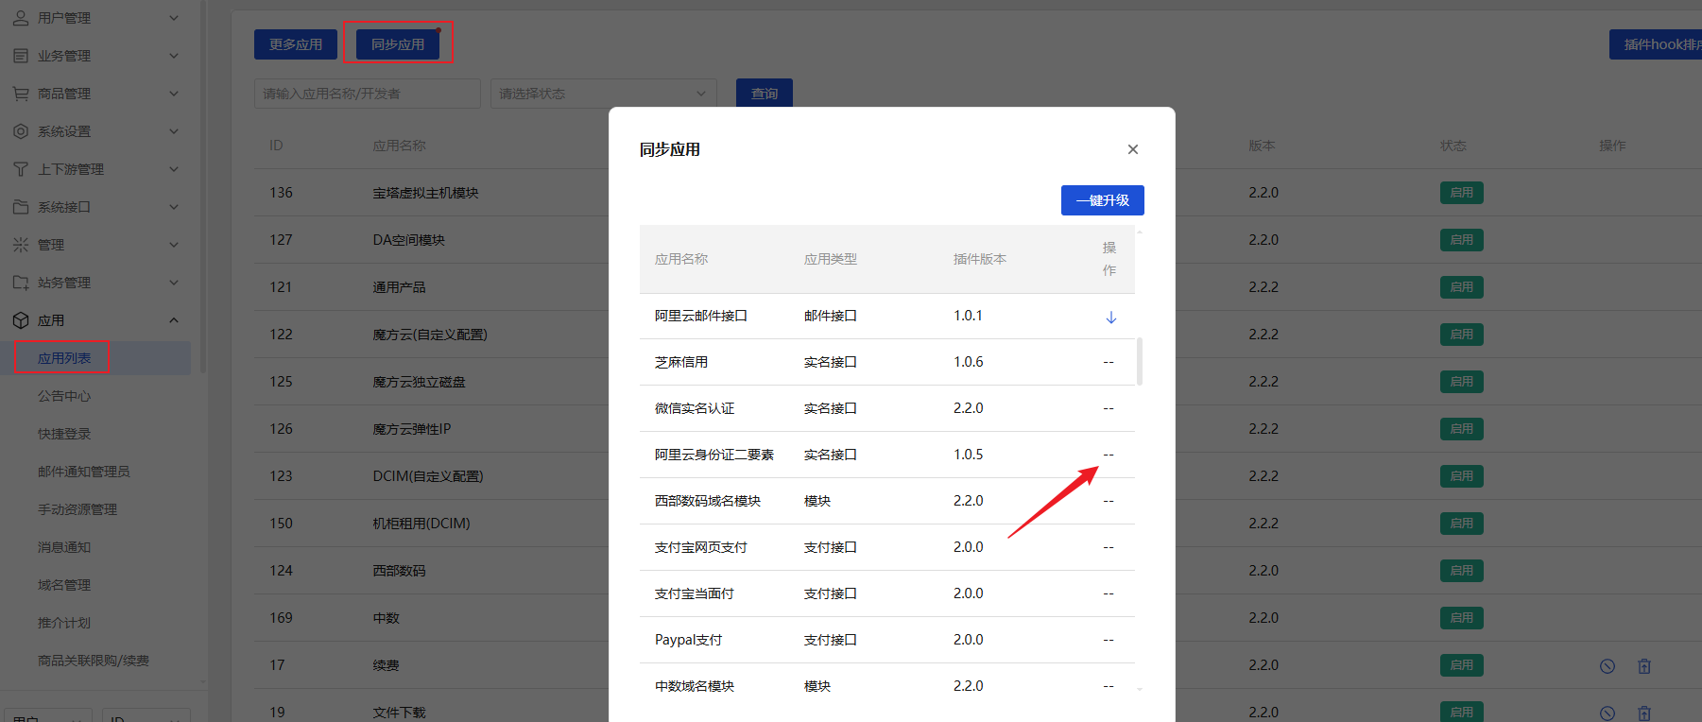This screenshot has height=722, width=1702.
Task: Click the 用户管理 sidebar icon
Action: [x=21, y=18]
